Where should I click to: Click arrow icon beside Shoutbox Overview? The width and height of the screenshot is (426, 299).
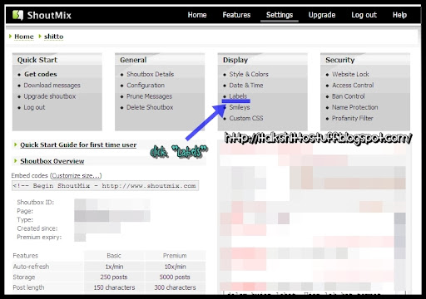pos(15,161)
